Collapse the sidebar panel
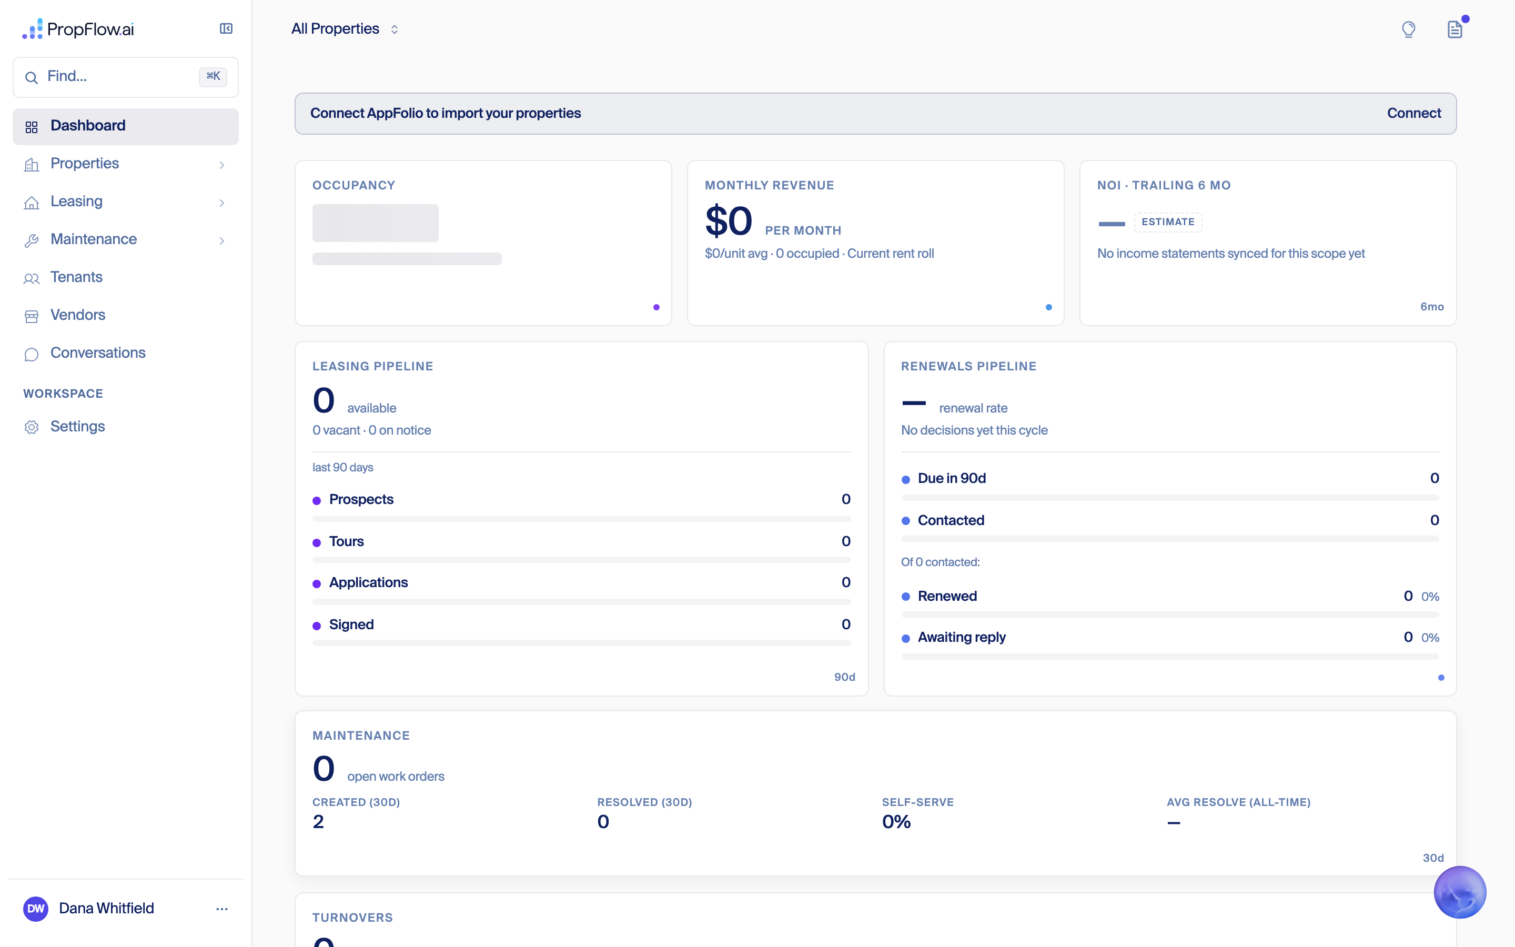The width and height of the screenshot is (1515, 947). coord(226,29)
